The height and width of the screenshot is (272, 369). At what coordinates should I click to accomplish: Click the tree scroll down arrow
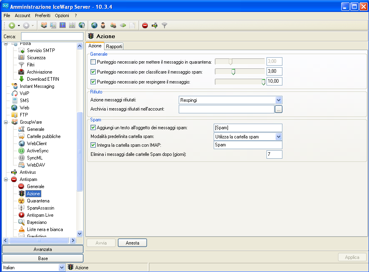(79, 233)
